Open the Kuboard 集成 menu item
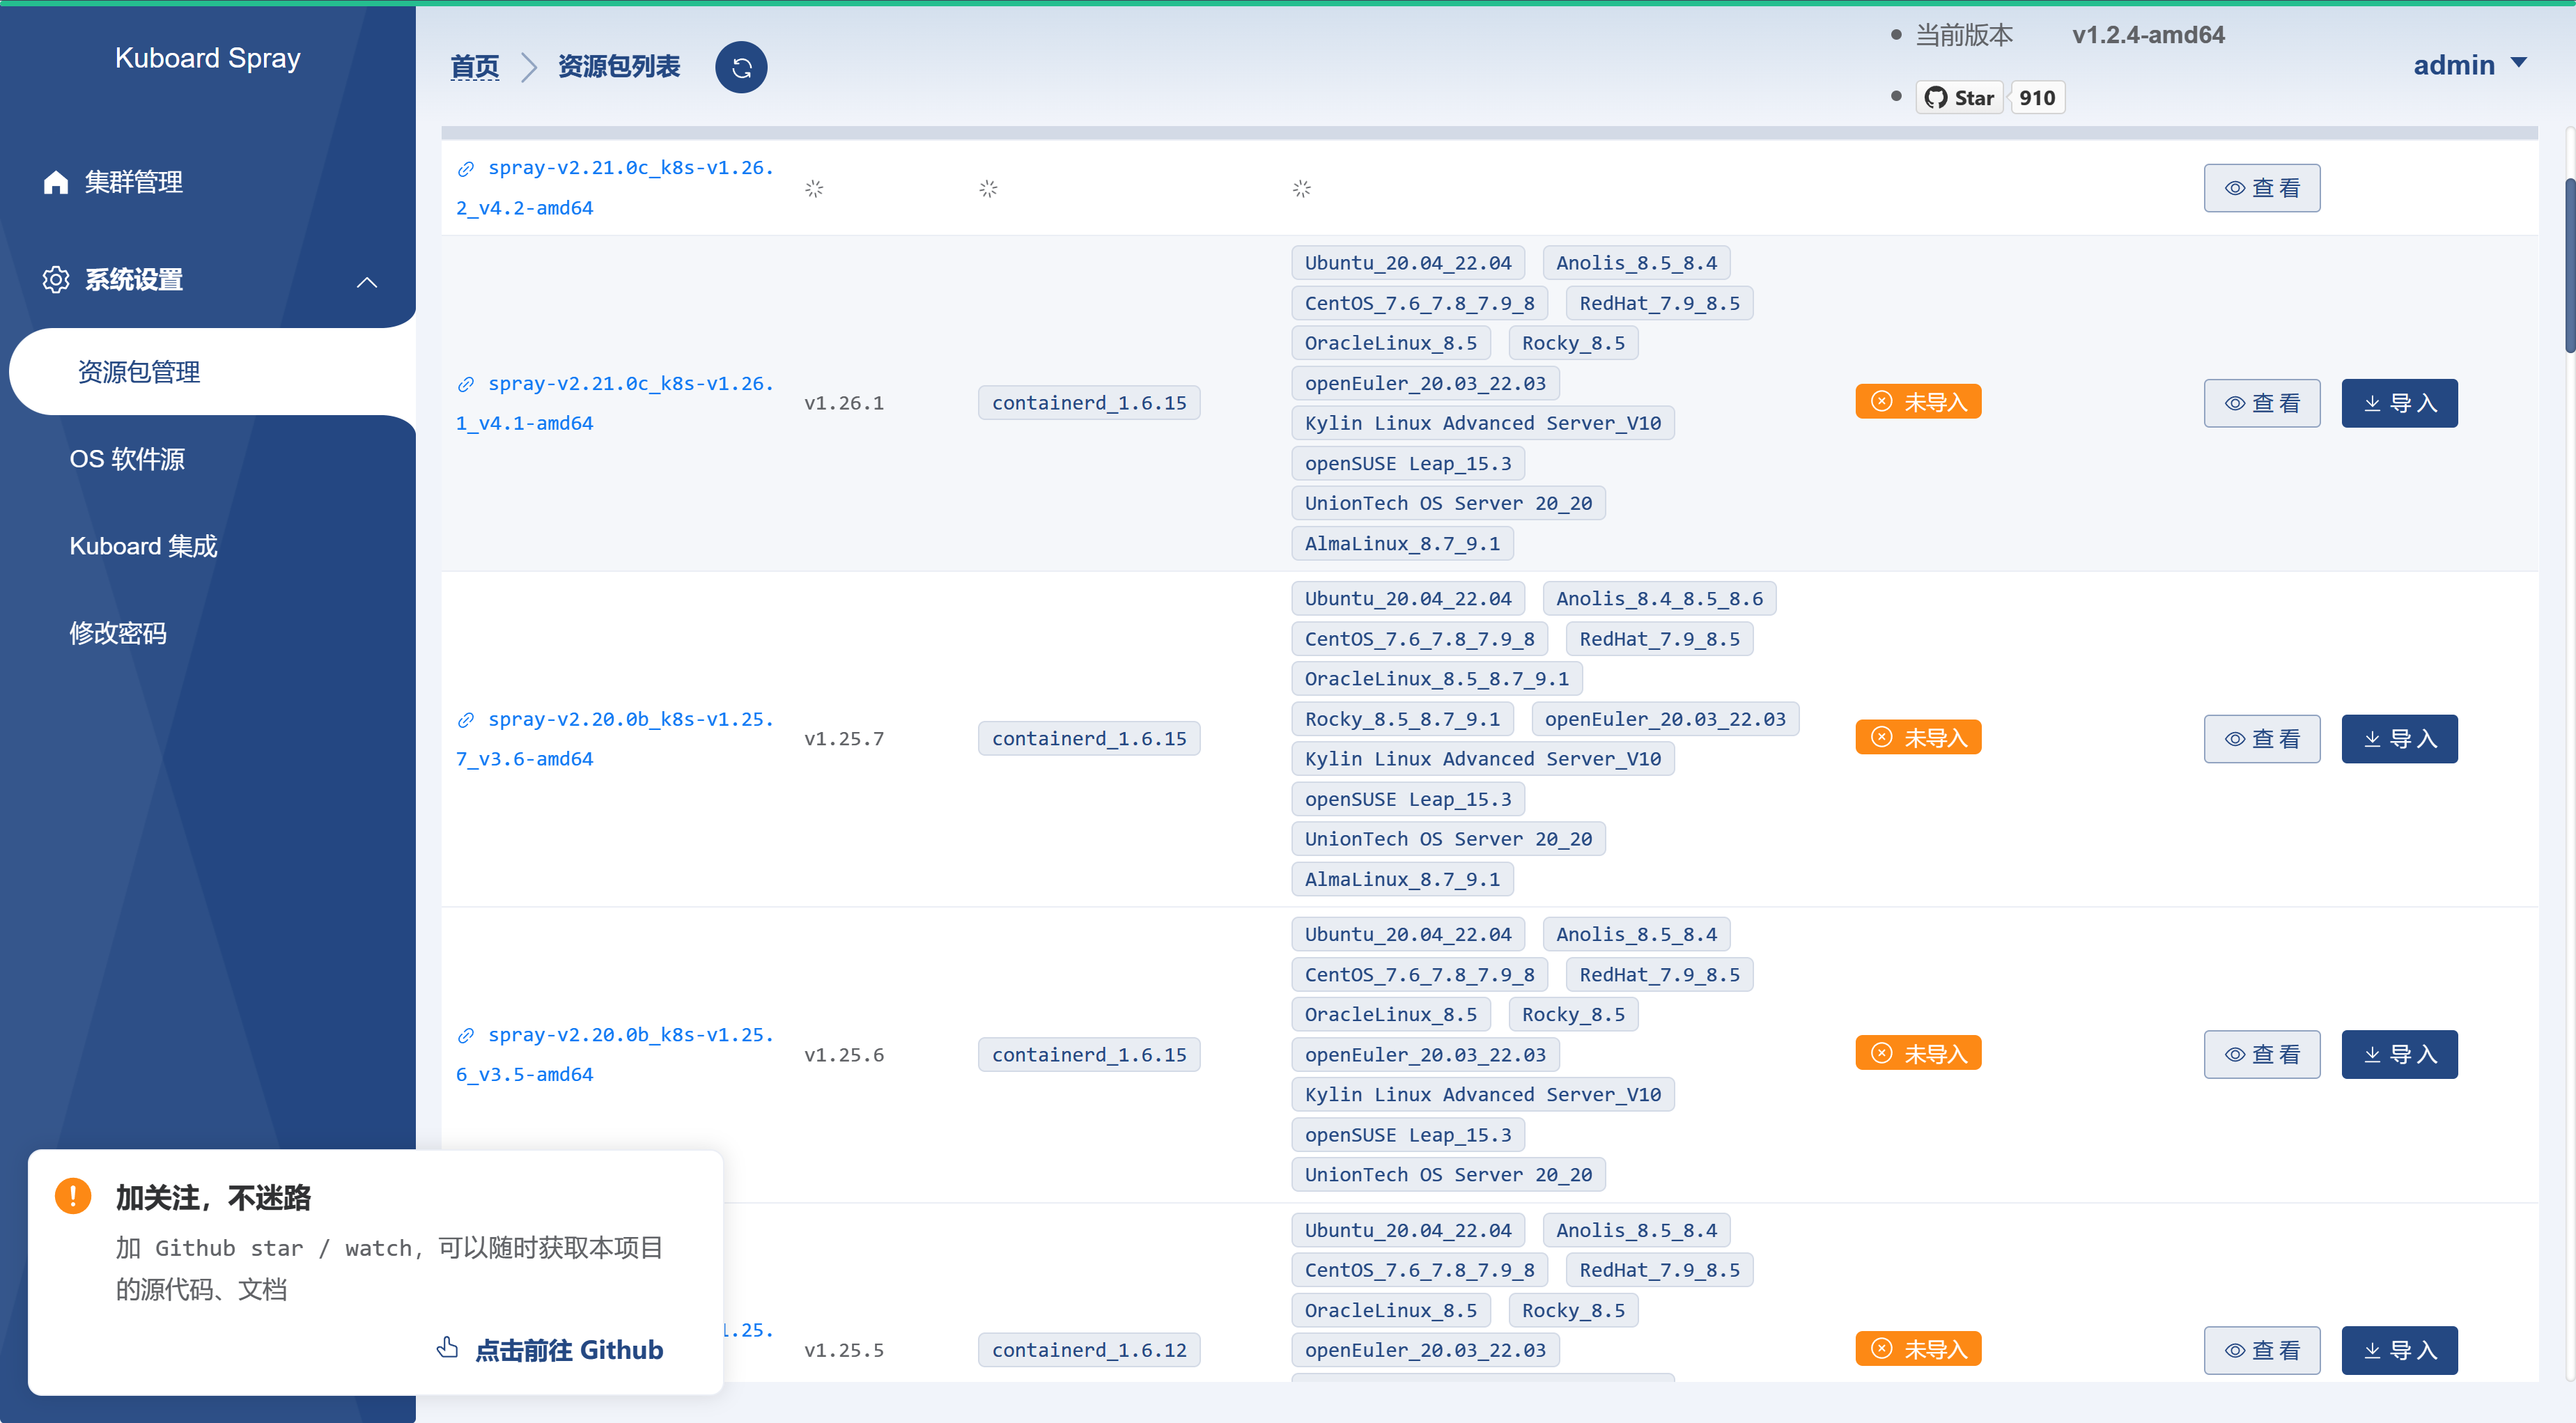The height and width of the screenshot is (1423, 2576). [x=143, y=546]
